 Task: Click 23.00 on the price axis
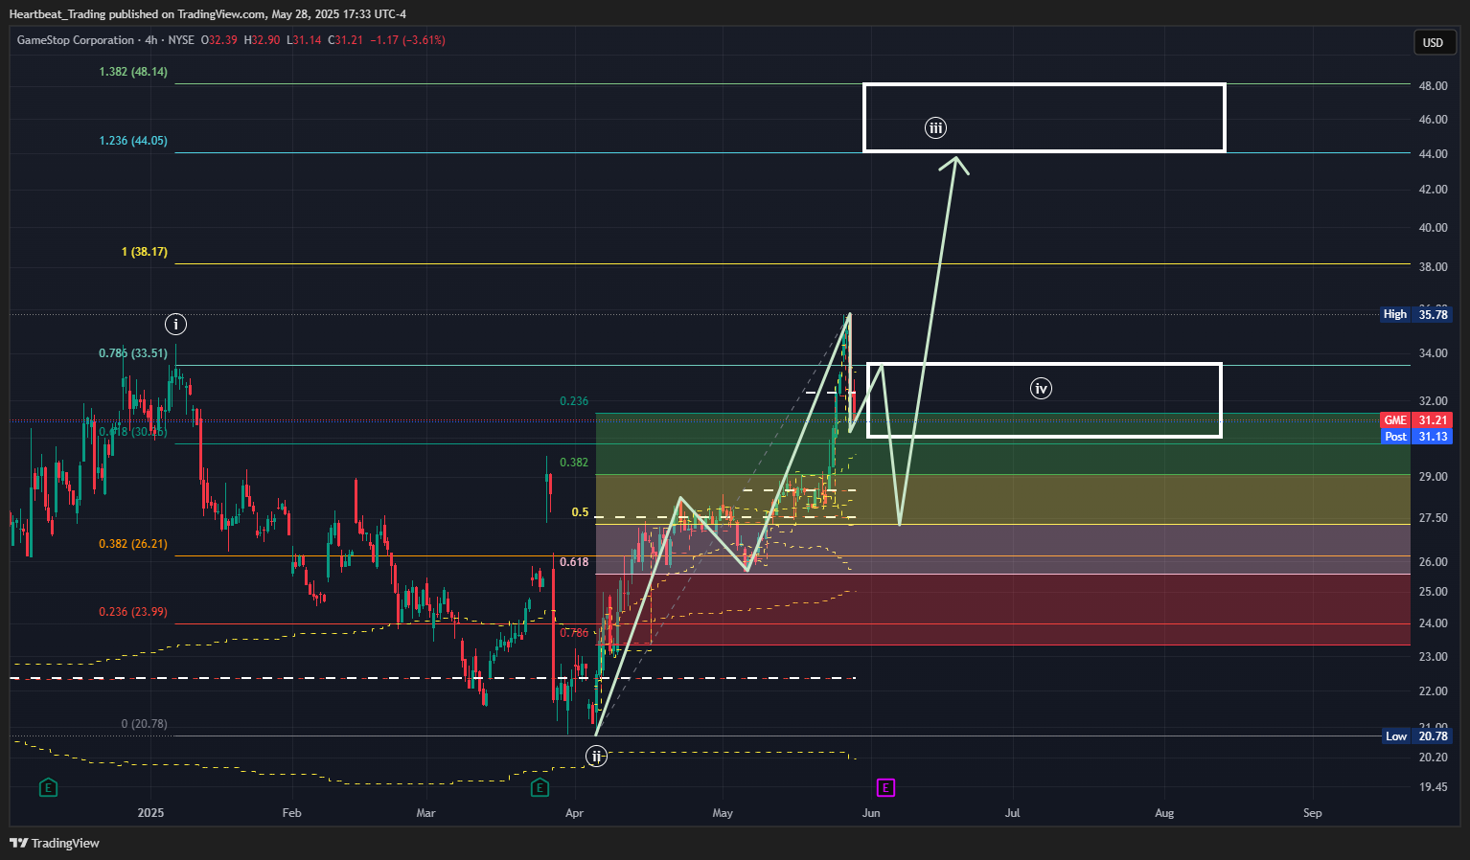click(1434, 657)
